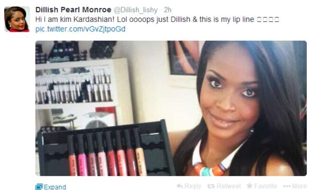Open the More options dropdown text

coord(299,186)
